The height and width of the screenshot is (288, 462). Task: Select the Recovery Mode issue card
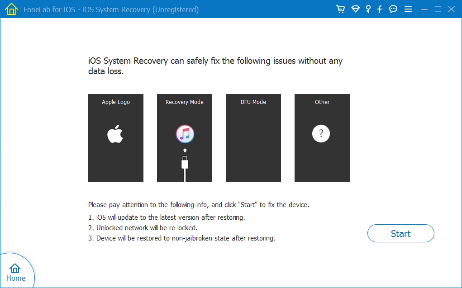point(185,138)
